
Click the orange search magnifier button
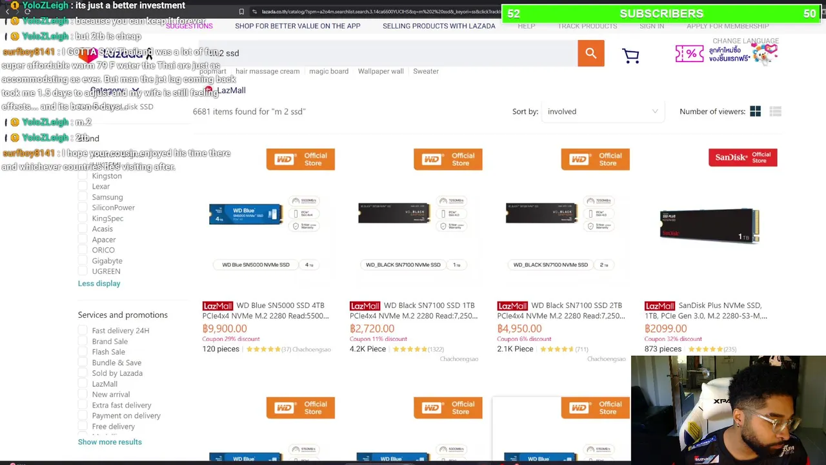[x=590, y=54]
